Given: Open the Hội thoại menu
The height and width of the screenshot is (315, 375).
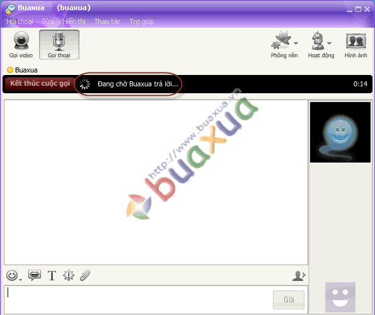Looking at the screenshot, I should (20, 21).
